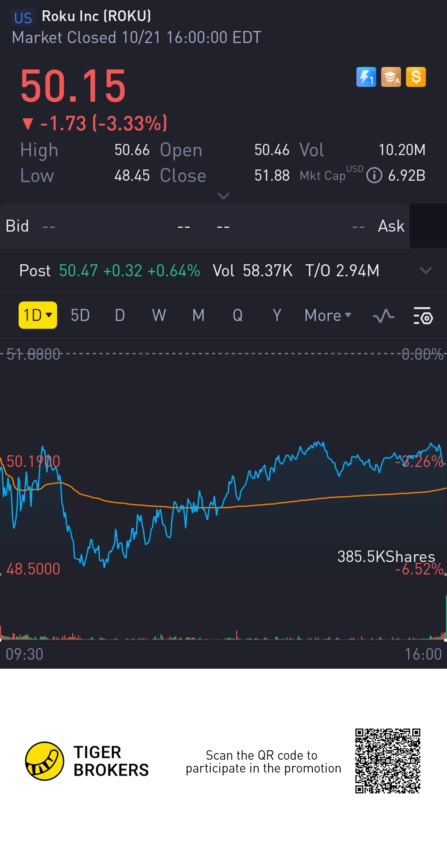Image resolution: width=447 pixels, height=854 pixels.
Task: Tap the yellow dollar sign icon
Action: point(416,77)
